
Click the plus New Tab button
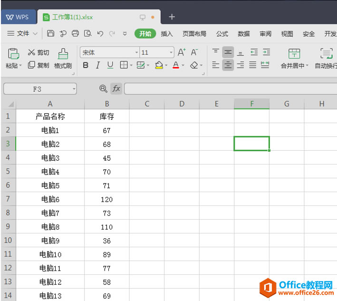(x=172, y=17)
